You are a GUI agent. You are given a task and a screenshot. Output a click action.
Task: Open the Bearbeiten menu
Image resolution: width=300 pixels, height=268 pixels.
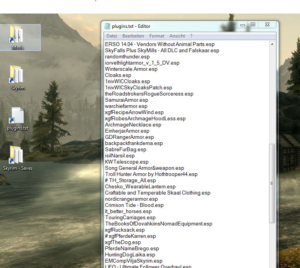coord(133,36)
